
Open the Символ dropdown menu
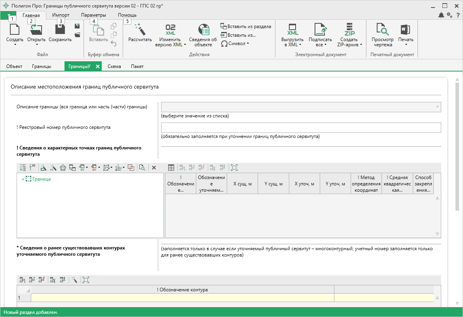pyautogui.click(x=235, y=43)
